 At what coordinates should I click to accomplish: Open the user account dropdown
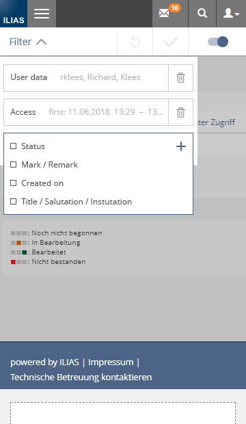coord(231,14)
